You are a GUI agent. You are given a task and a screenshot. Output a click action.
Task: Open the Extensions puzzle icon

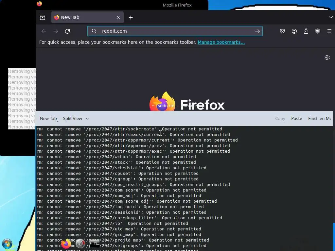tap(306, 31)
